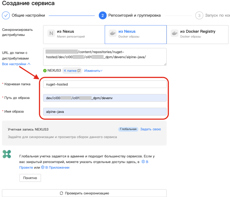Image resolution: width=230 pixels, height=197 pixels.
Task: Click the 'Имя образа' input field
Action: 104,111
